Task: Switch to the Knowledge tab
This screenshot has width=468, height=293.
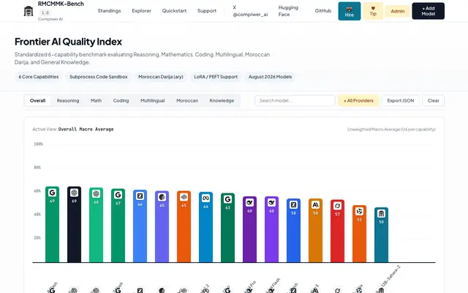Action: pyautogui.click(x=222, y=101)
